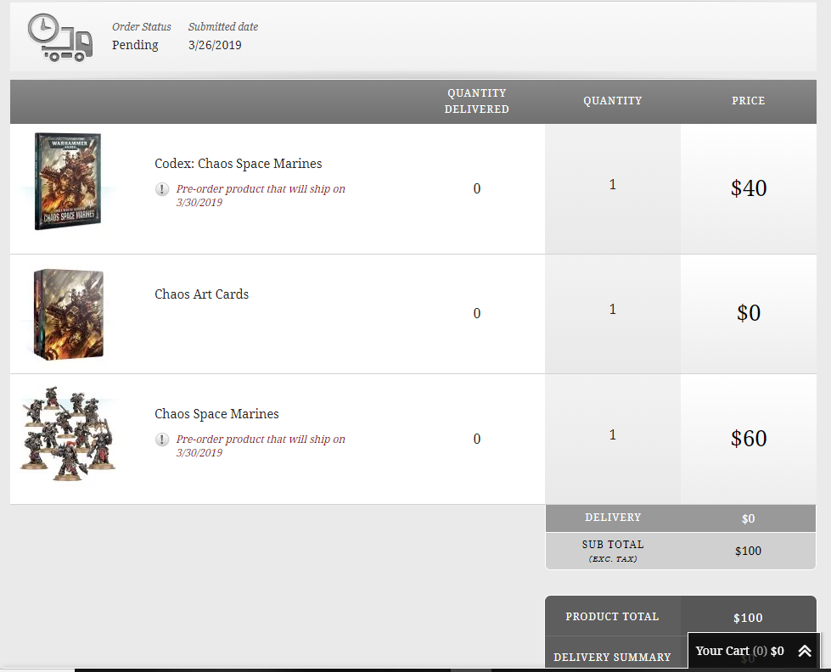Screen dimensions: 831x672
Task: Click the Quantity column header
Action: click(x=612, y=101)
